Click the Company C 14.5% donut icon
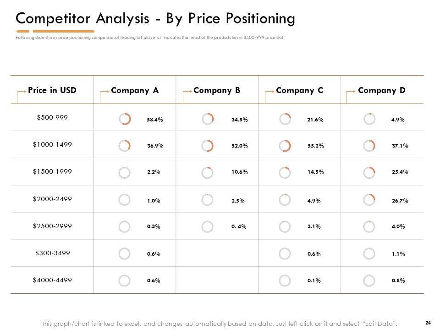This screenshot has width=440, height=330. (x=285, y=172)
